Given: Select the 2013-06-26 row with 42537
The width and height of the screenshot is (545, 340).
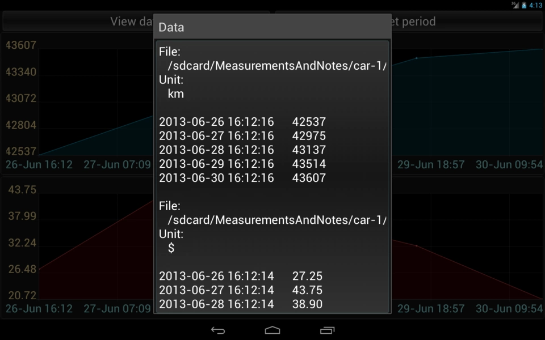Looking at the screenshot, I should (242, 122).
